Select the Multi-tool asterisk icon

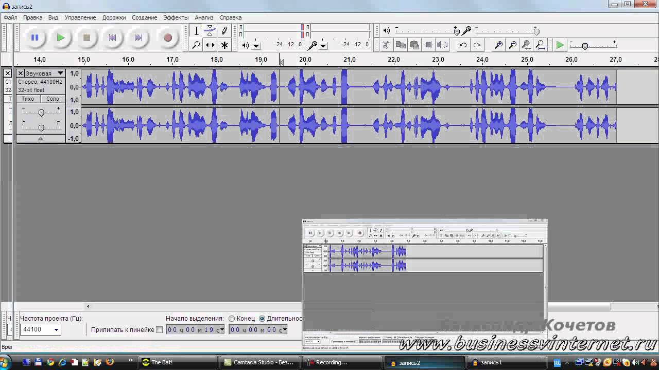224,45
